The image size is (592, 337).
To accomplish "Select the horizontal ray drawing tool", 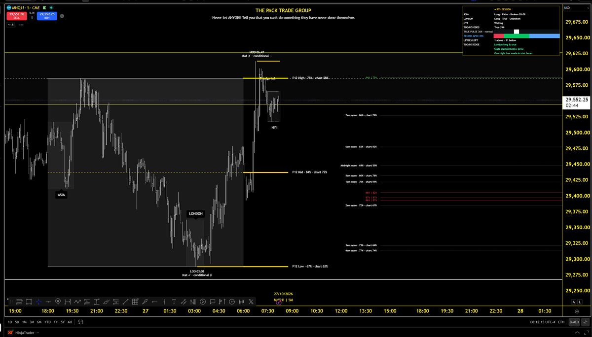I will point(154,302).
